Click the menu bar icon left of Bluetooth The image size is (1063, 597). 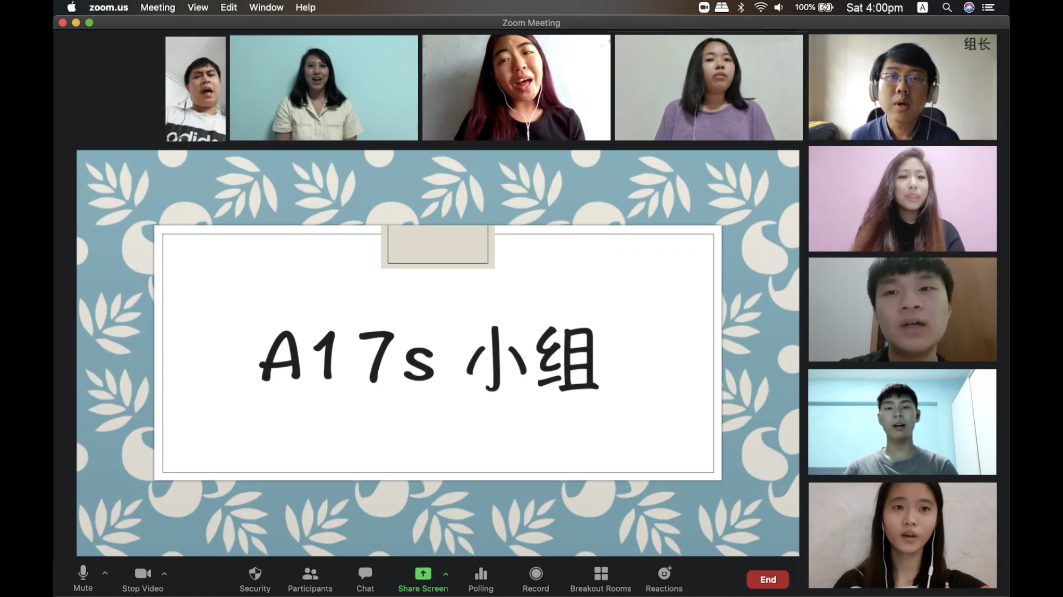pyautogui.click(x=721, y=7)
